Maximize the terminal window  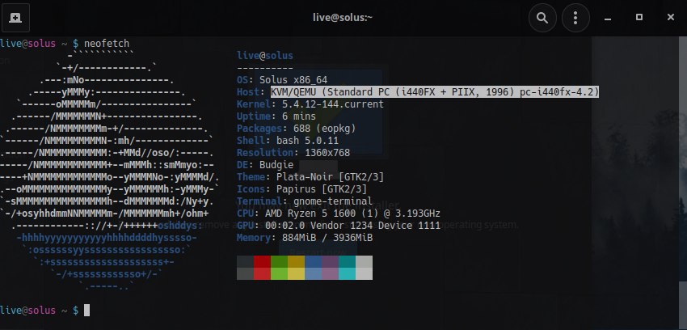(x=639, y=18)
